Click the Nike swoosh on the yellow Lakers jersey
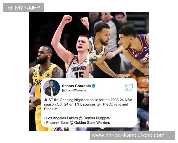This screenshot has height=143, width=178. (36, 76)
